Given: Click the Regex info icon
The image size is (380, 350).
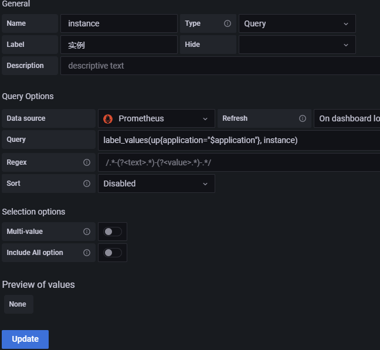Looking at the screenshot, I should click(87, 162).
